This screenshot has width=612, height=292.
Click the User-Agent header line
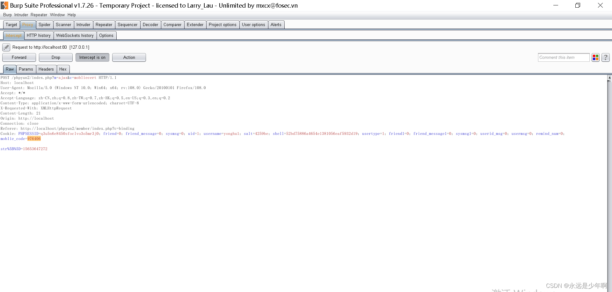coord(103,88)
